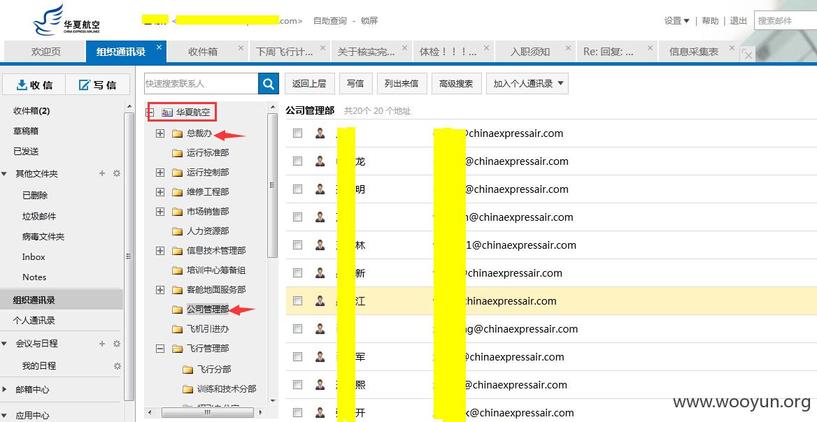Click person icon in row ending 龙

point(320,161)
